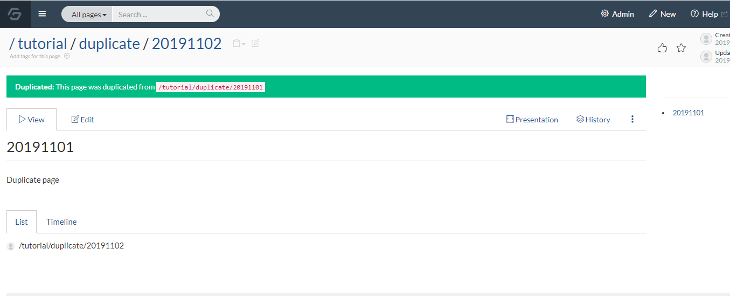Open the 20191101 table of contents link
Image resolution: width=730 pixels, height=297 pixels.
point(689,113)
